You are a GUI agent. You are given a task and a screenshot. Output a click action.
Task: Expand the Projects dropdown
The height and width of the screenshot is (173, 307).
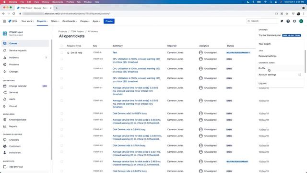point(42,21)
